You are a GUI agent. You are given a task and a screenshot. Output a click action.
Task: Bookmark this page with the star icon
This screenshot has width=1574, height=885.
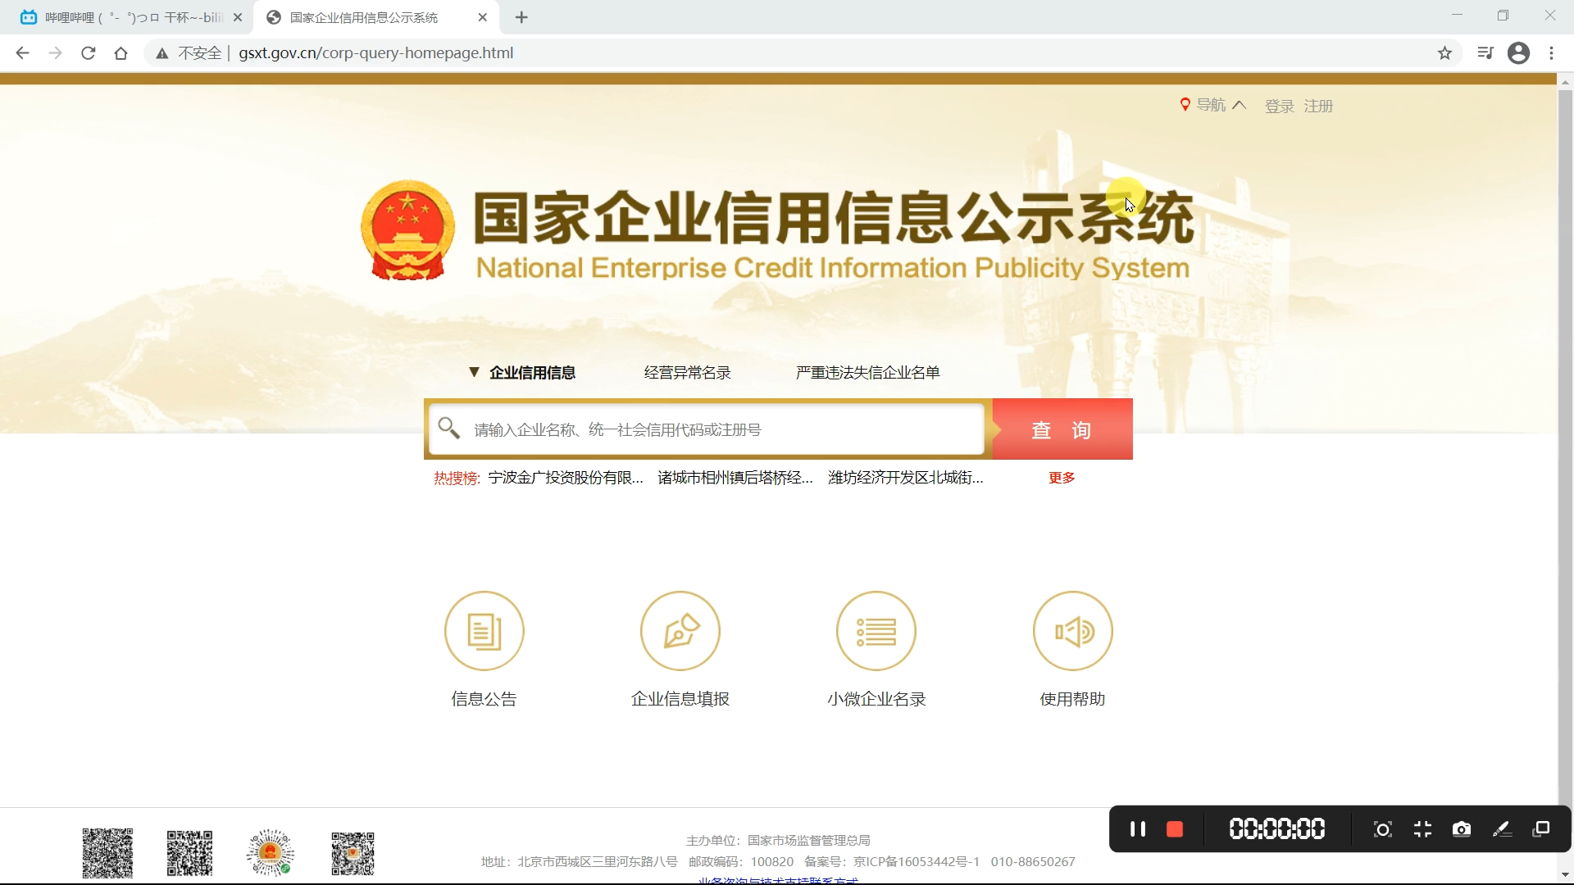[x=1444, y=53]
